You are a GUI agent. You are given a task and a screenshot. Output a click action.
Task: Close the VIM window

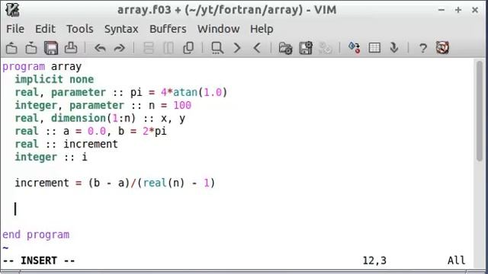click(475, 10)
